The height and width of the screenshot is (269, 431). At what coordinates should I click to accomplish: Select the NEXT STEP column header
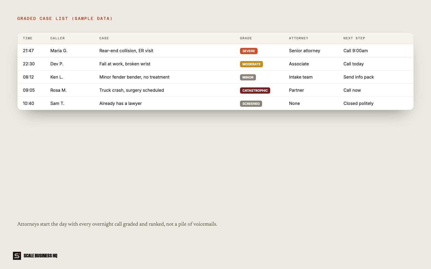(x=354, y=38)
